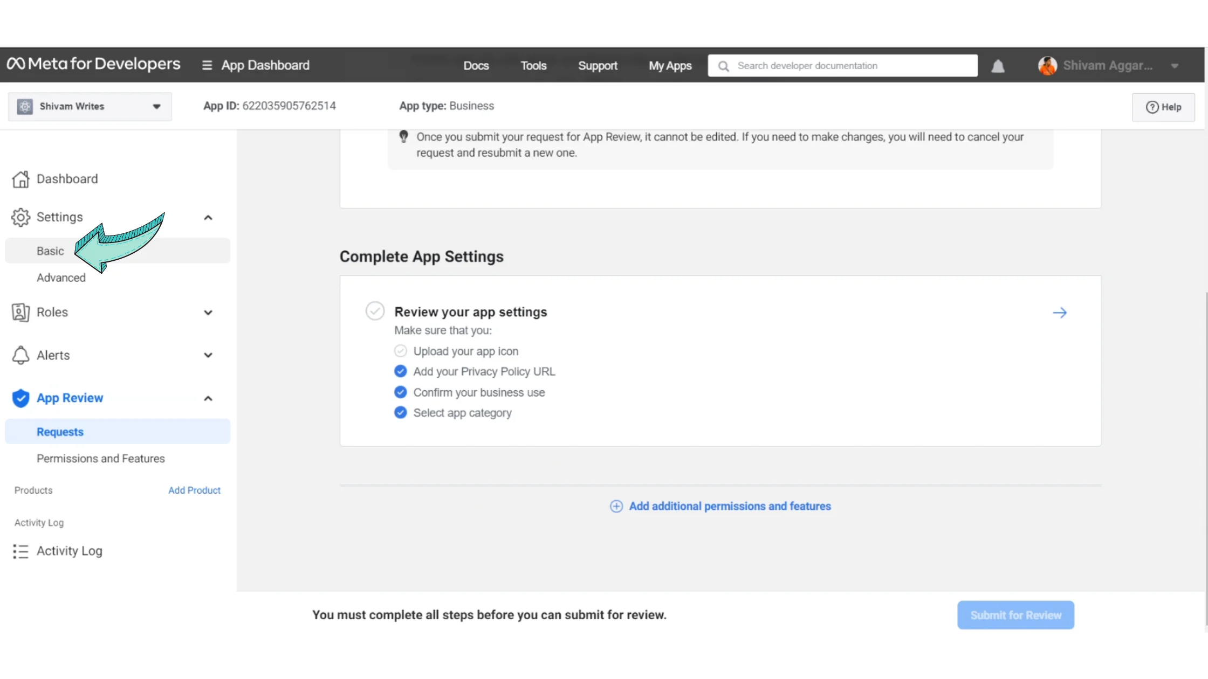1208x679 pixels.
Task: Click the Activity Log list icon
Action: (20, 551)
